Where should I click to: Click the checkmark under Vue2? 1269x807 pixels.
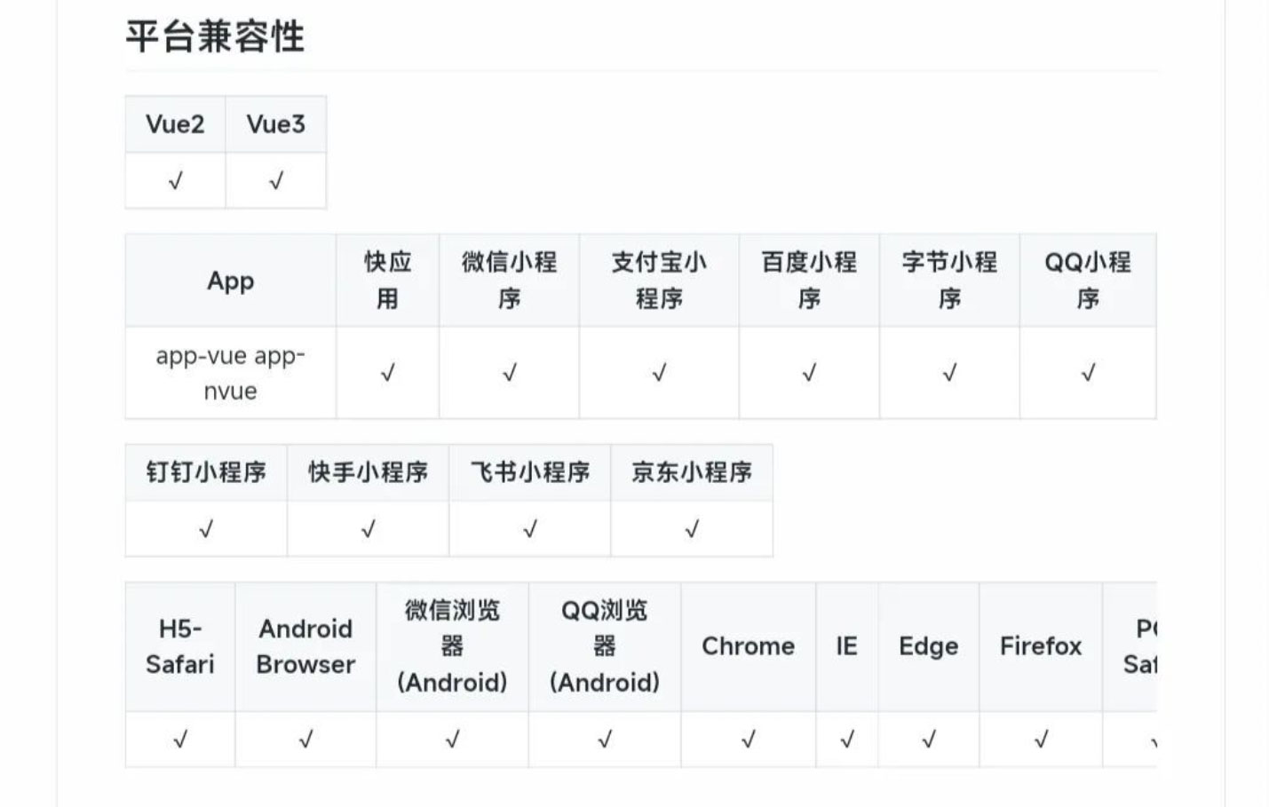(x=175, y=181)
